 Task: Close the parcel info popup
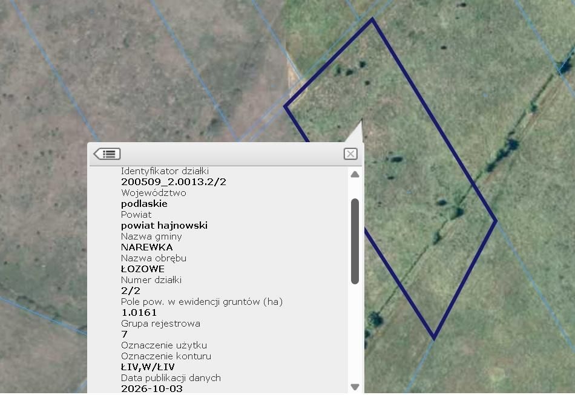[x=350, y=154]
